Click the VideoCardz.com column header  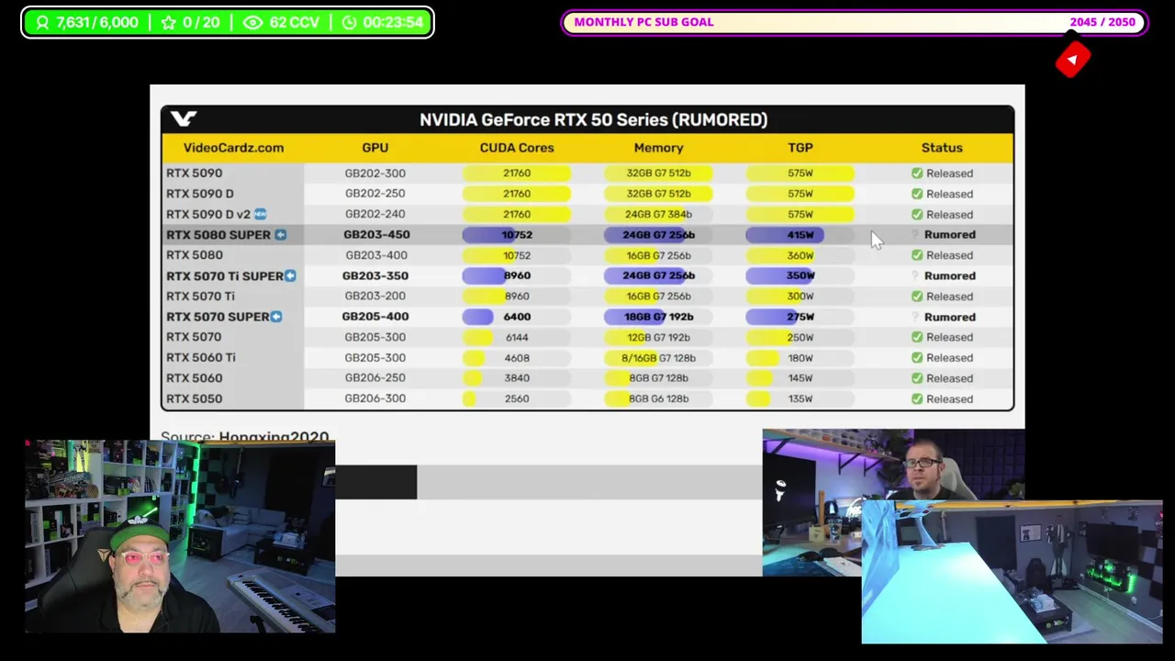[x=233, y=148]
